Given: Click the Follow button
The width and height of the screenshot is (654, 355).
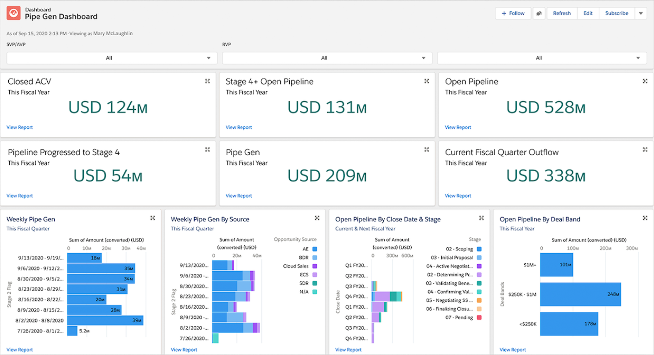Looking at the screenshot, I should tap(513, 13).
